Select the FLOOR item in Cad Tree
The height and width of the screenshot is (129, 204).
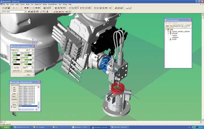point(174,39)
